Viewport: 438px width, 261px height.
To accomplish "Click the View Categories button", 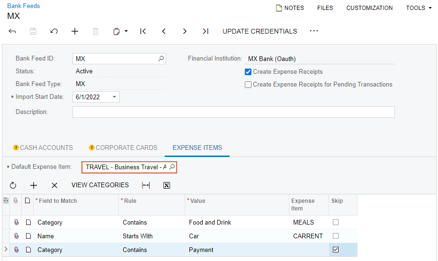I will tap(100, 185).
